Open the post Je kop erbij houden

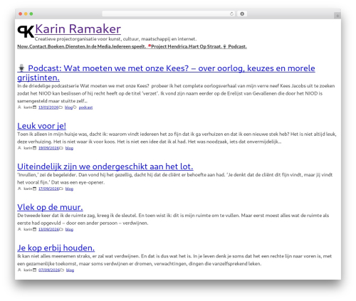(56, 248)
